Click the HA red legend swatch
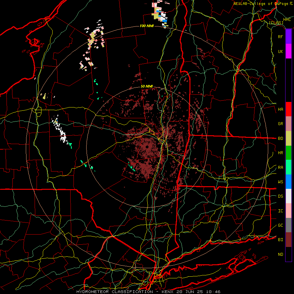The image size is (294, 294). coord(288,109)
